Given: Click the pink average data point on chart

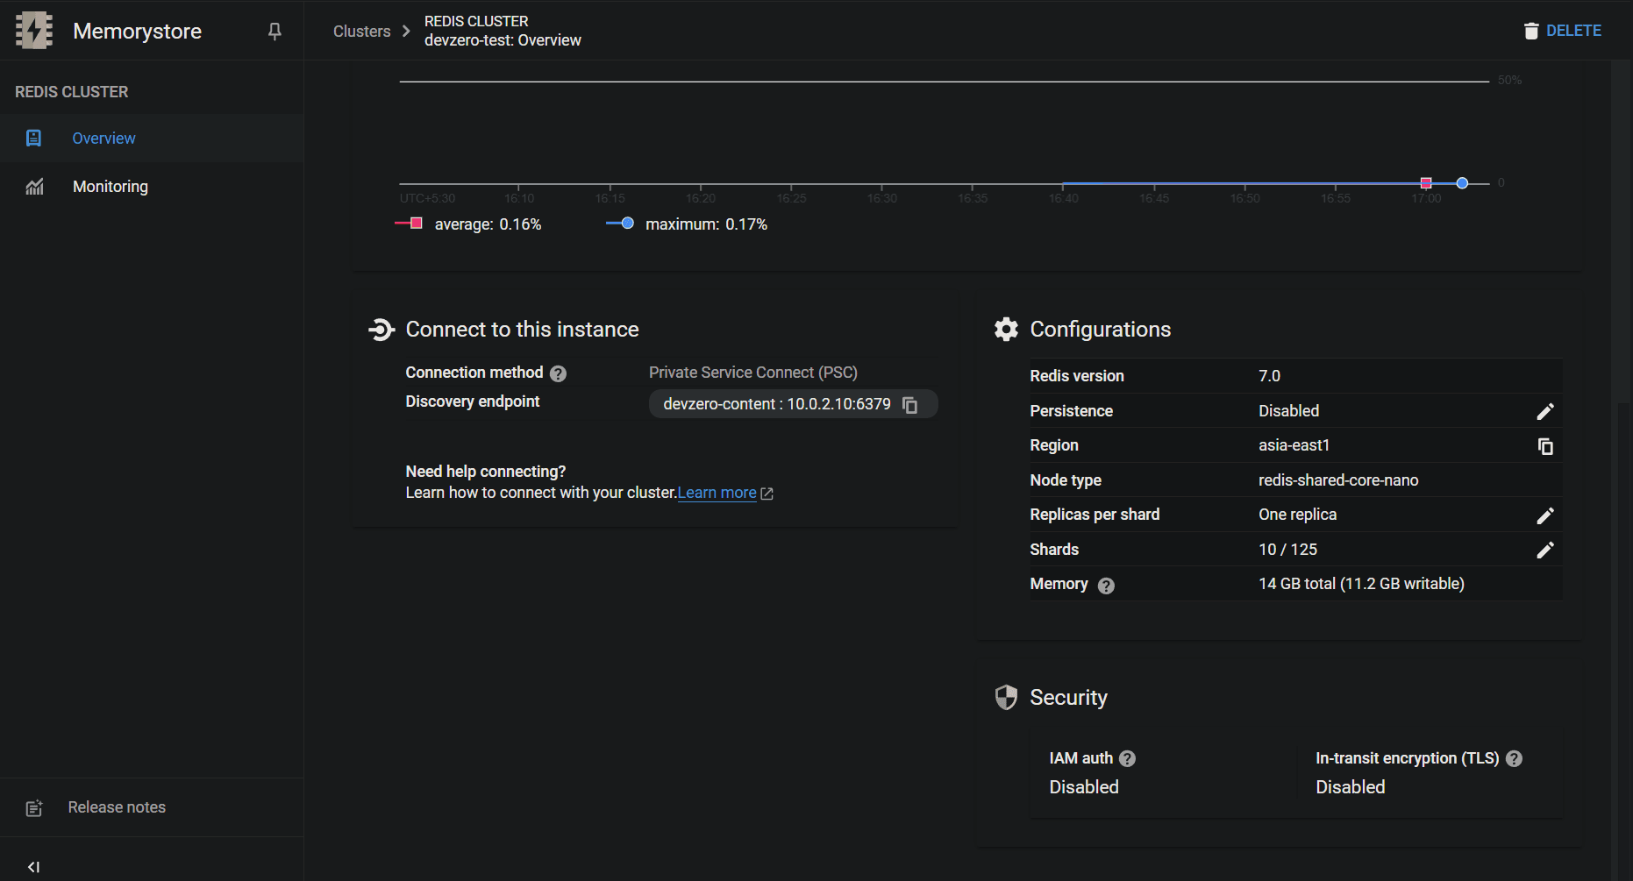Looking at the screenshot, I should [1426, 183].
